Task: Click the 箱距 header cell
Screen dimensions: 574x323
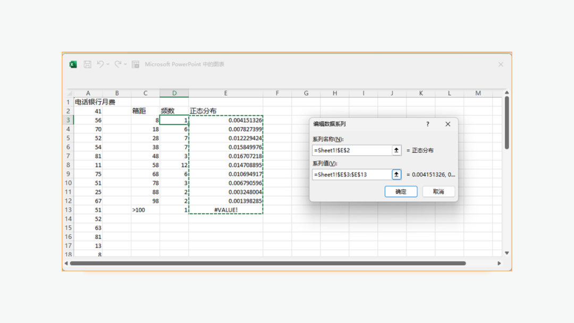Action: [x=145, y=111]
